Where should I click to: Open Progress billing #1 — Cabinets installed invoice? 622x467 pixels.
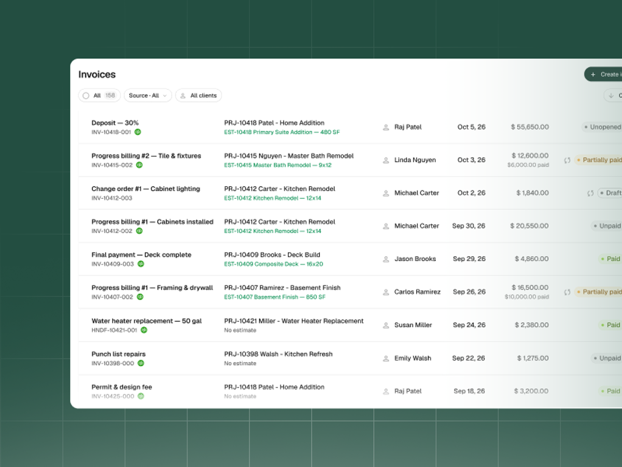pyautogui.click(x=152, y=222)
